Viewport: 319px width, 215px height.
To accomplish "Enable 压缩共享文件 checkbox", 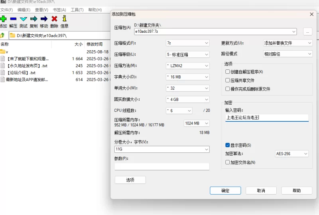I will click(x=227, y=80).
